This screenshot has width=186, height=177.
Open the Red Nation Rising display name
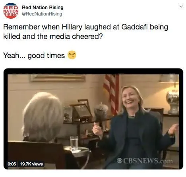(43, 8)
